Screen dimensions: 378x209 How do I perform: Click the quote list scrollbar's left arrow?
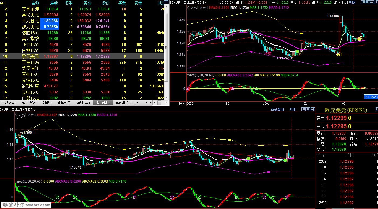click(155, 103)
